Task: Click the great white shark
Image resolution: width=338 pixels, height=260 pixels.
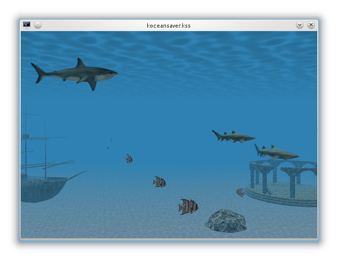Action: [x=74, y=74]
